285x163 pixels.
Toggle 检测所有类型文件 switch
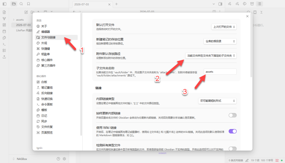click(x=232, y=149)
